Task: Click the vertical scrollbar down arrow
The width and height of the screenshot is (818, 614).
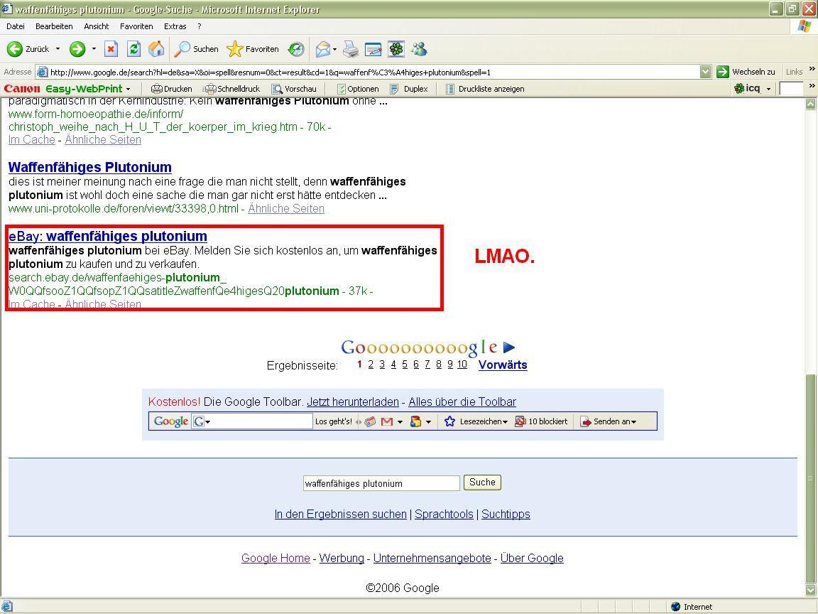Action: 811,591
